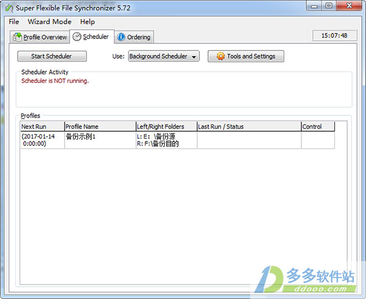
Task: Click the Left/Right Folders column header
Action: point(167,126)
